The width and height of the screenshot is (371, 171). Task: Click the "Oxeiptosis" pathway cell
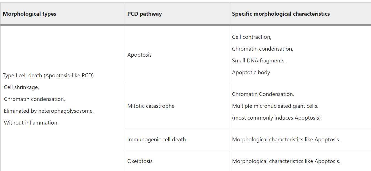click(140, 161)
